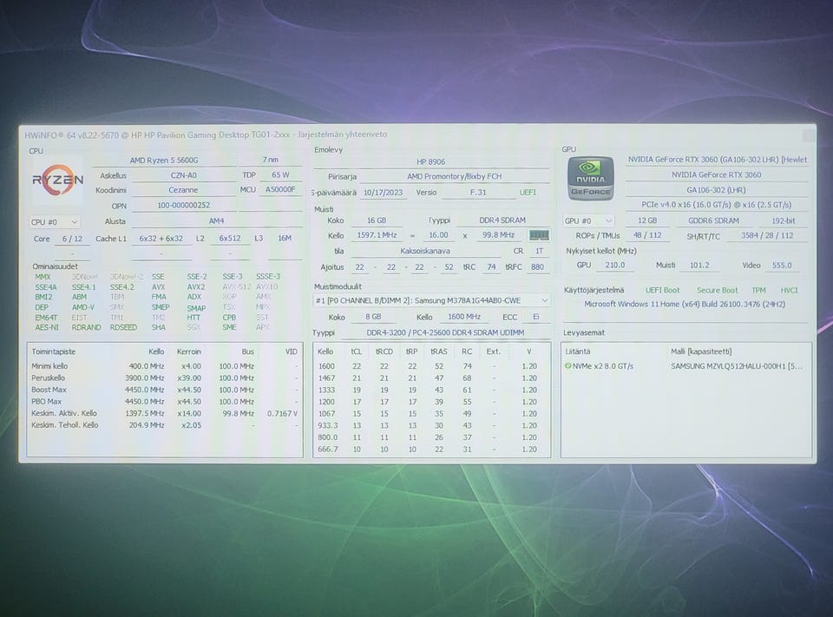Click the Minimi kello row label

(x=49, y=366)
